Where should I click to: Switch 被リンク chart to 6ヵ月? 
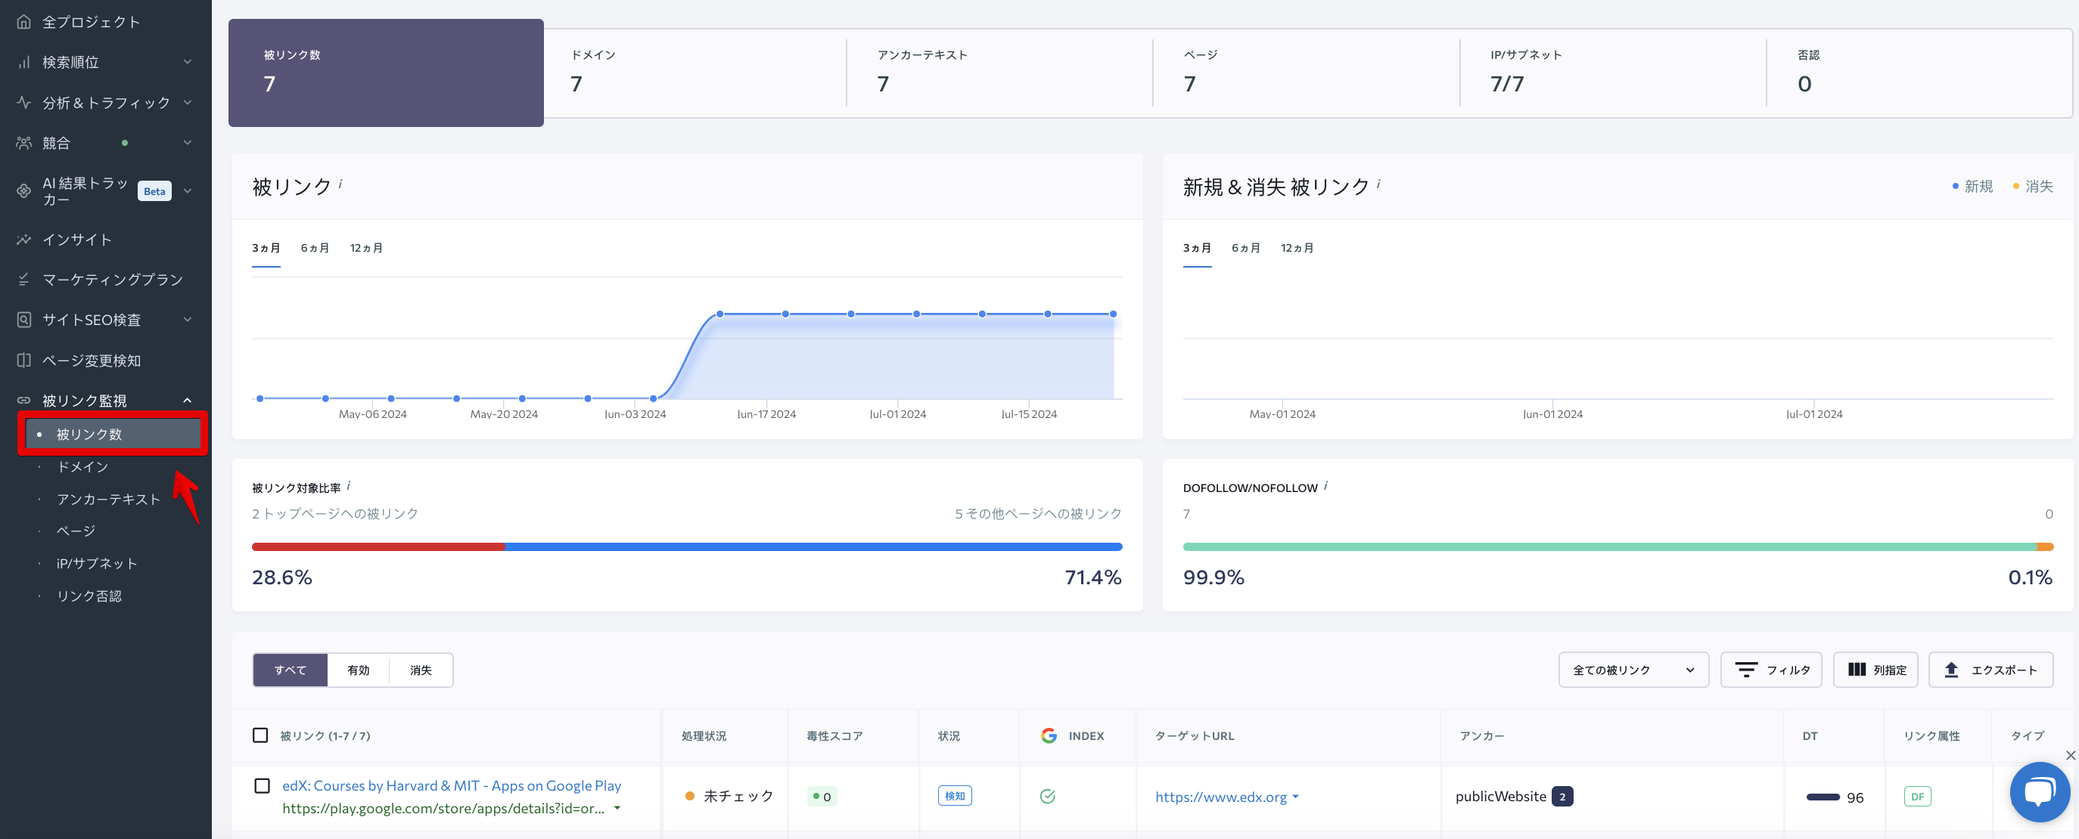point(315,248)
